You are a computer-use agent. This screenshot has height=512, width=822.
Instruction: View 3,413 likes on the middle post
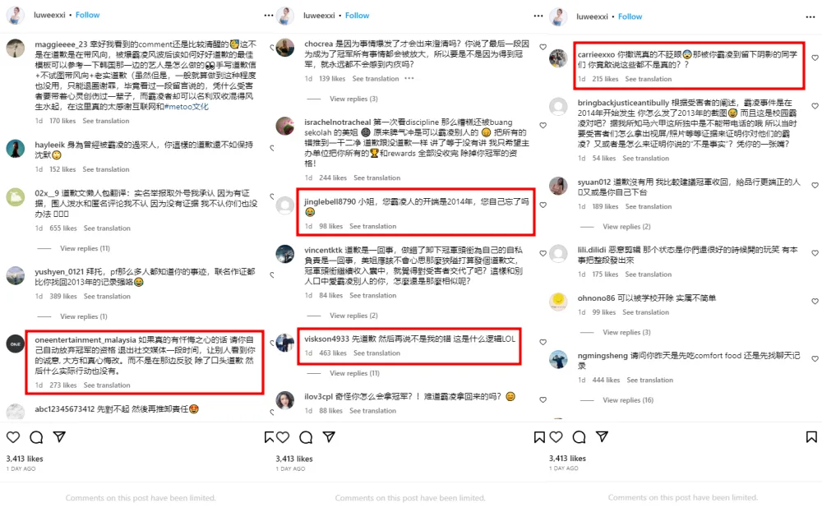294,459
